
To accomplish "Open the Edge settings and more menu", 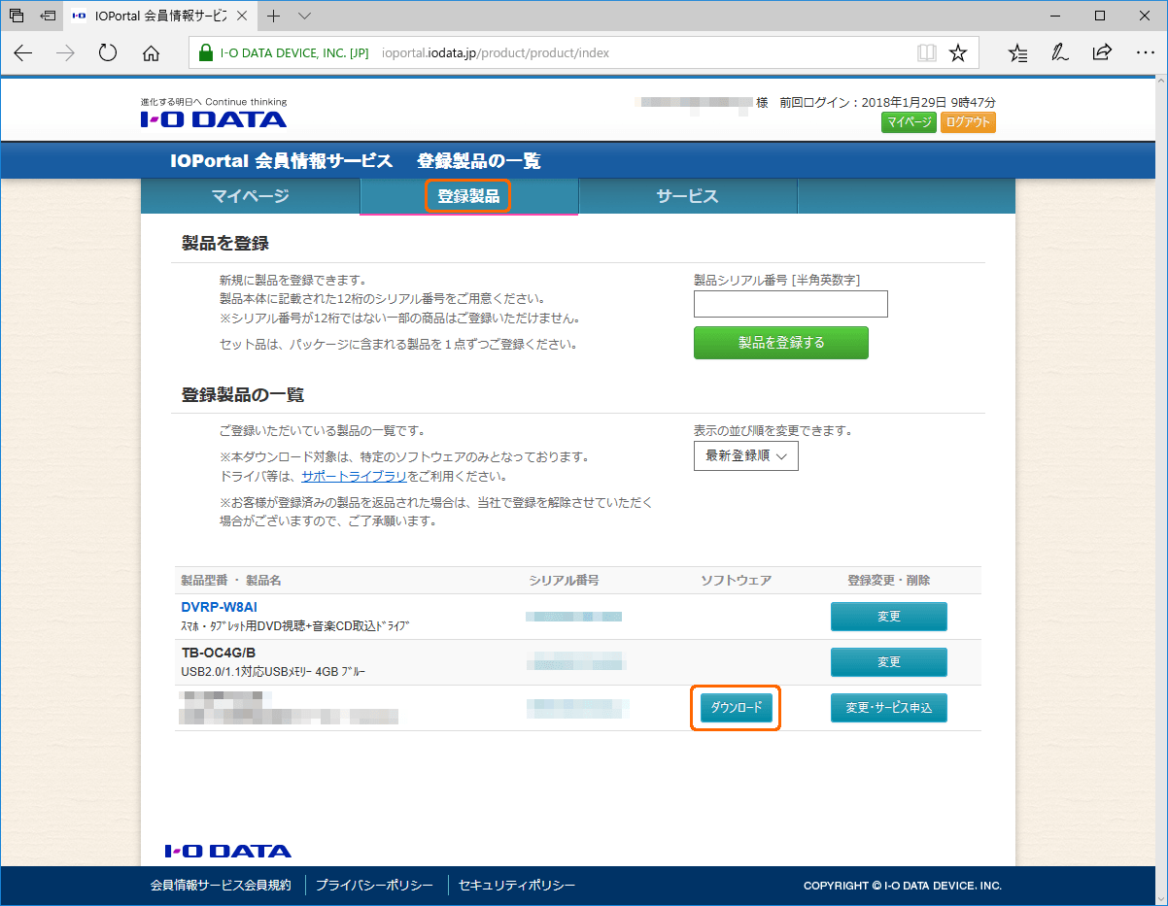I will click(1145, 53).
